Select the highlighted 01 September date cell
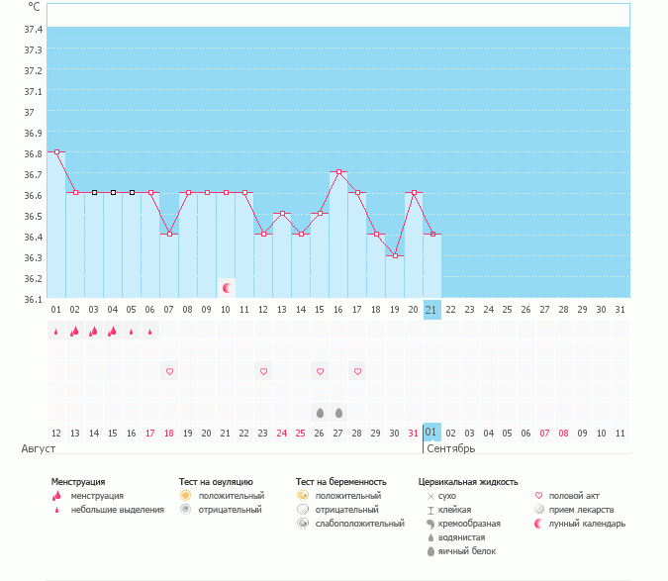The image size is (668, 581). pos(431,433)
